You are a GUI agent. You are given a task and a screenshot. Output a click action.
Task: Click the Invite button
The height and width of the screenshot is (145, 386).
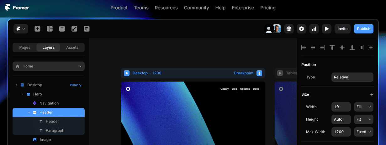(342, 29)
